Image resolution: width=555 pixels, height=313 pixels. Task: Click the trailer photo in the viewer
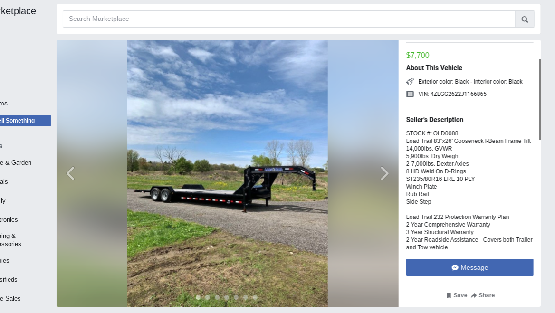[x=227, y=173]
